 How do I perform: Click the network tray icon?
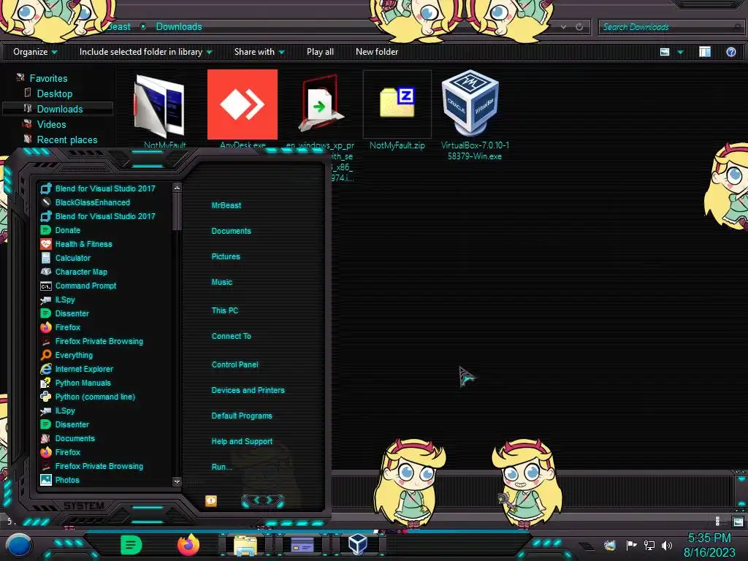(x=649, y=545)
